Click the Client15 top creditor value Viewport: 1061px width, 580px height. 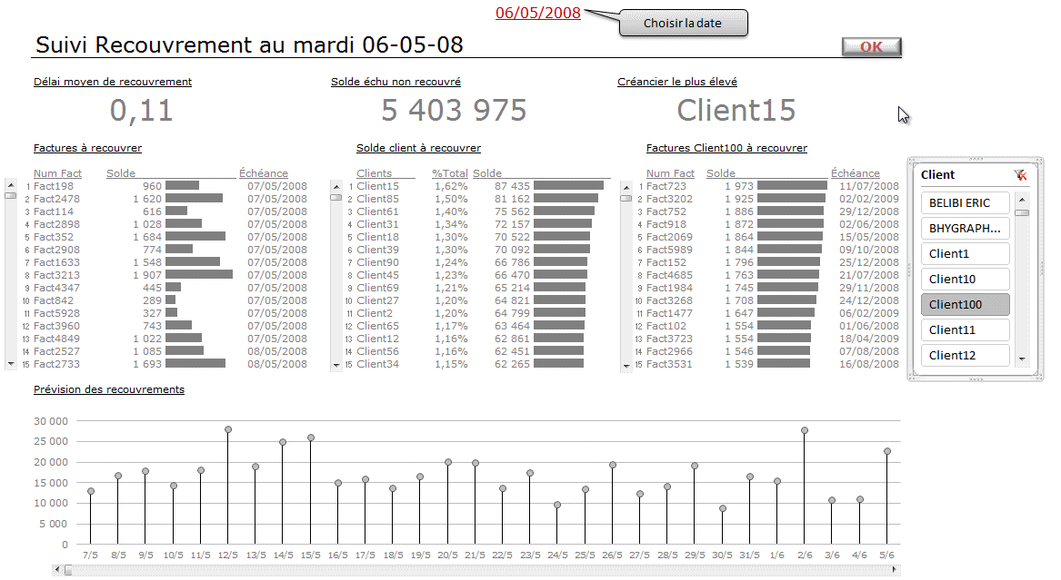point(736,110)
